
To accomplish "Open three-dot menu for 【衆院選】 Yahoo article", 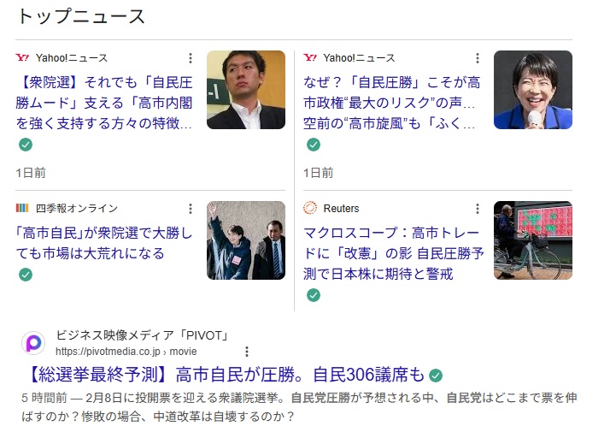I will tap(191, 58).
